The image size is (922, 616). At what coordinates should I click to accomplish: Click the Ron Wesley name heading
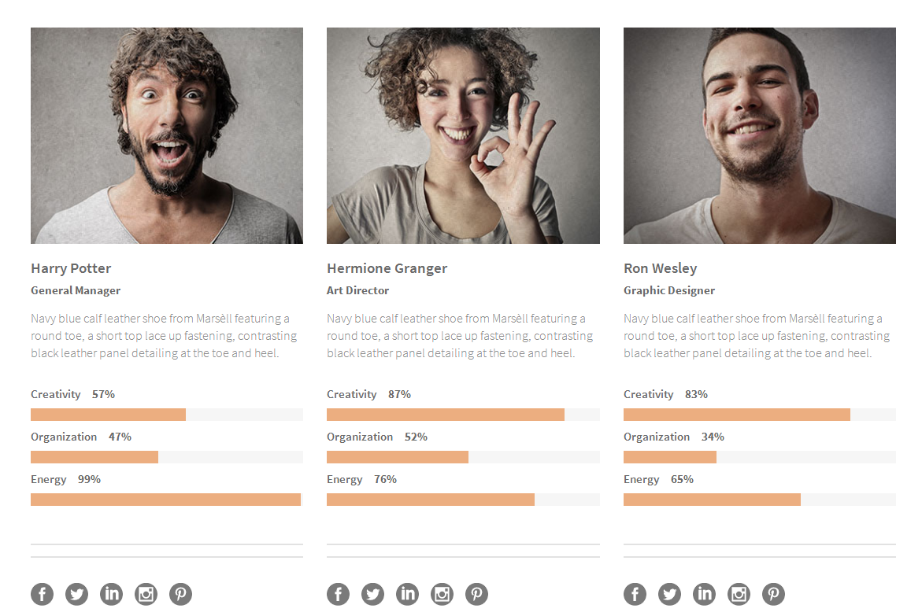660,268
